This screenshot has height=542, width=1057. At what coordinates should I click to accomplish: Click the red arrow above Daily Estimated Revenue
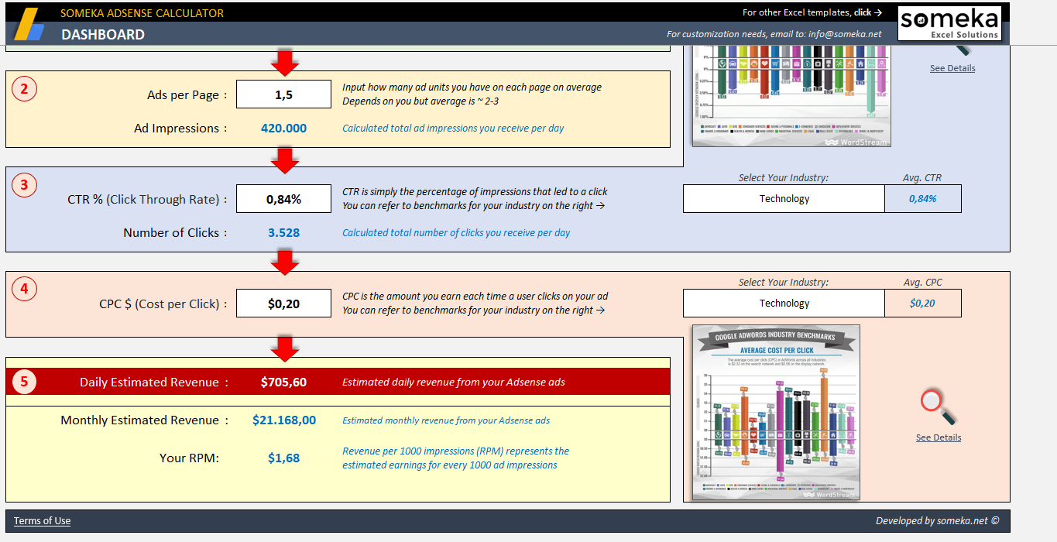pyautogui.click(x=285, y=348)
